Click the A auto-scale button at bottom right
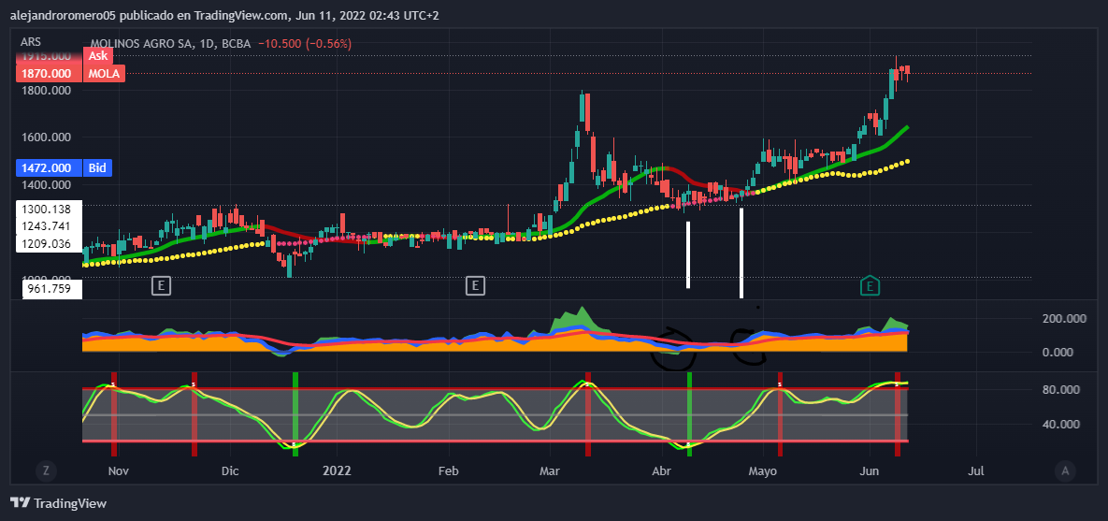 [1065, 470]
